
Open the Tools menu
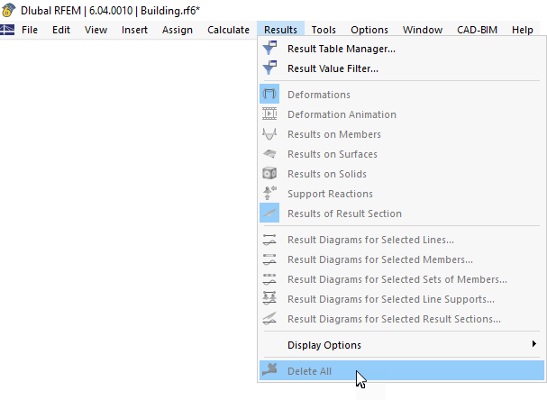324,30
